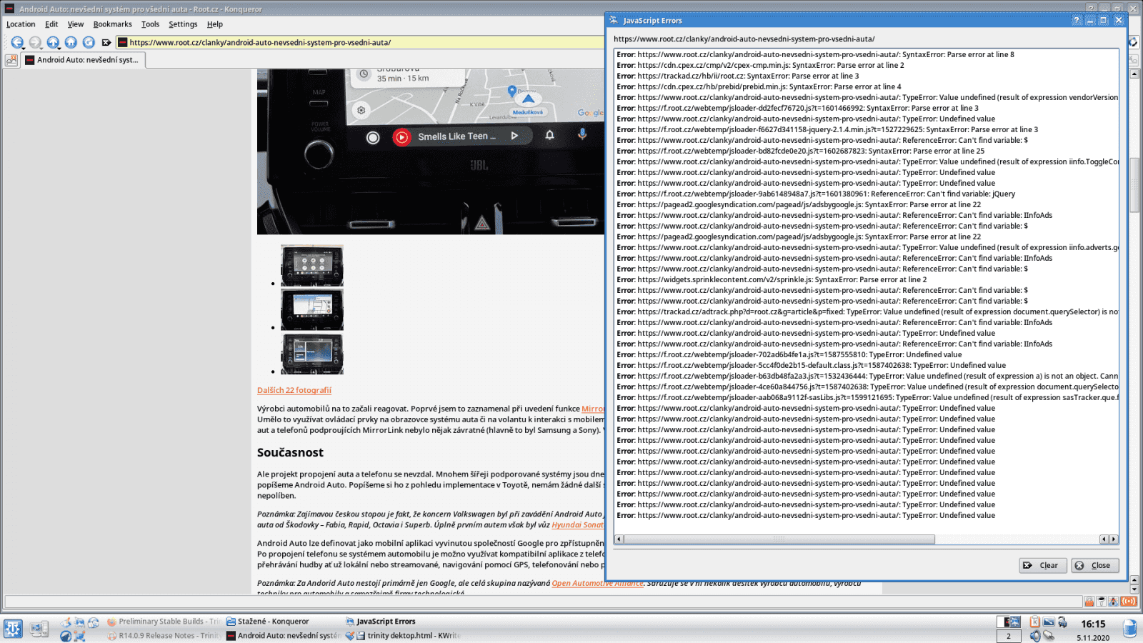Select the error line mentioning jQuery variable
This screenshot has width=1143, height=643.
point(816,194)
